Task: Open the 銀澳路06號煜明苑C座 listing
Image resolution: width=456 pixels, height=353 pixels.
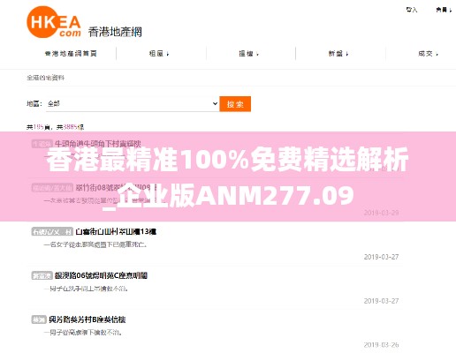Action: (101, 275)
